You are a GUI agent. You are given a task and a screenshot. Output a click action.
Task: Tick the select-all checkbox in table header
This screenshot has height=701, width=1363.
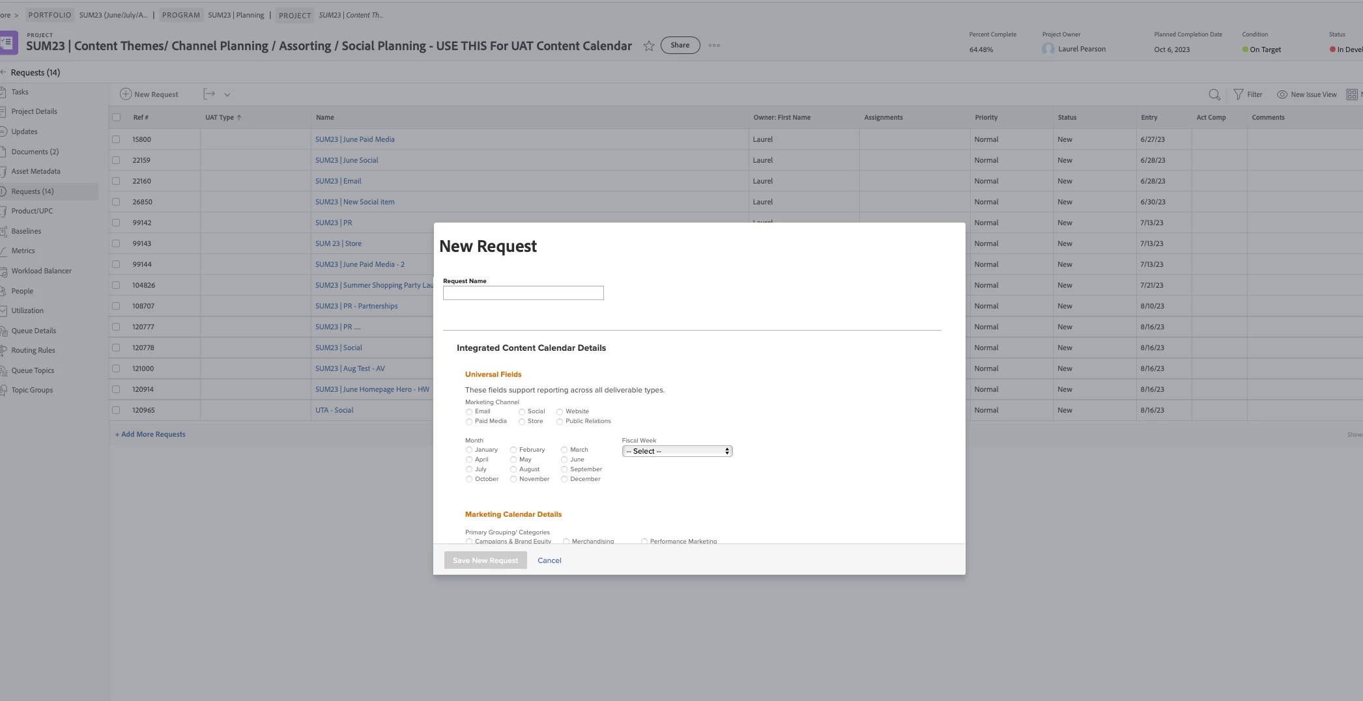116,117
